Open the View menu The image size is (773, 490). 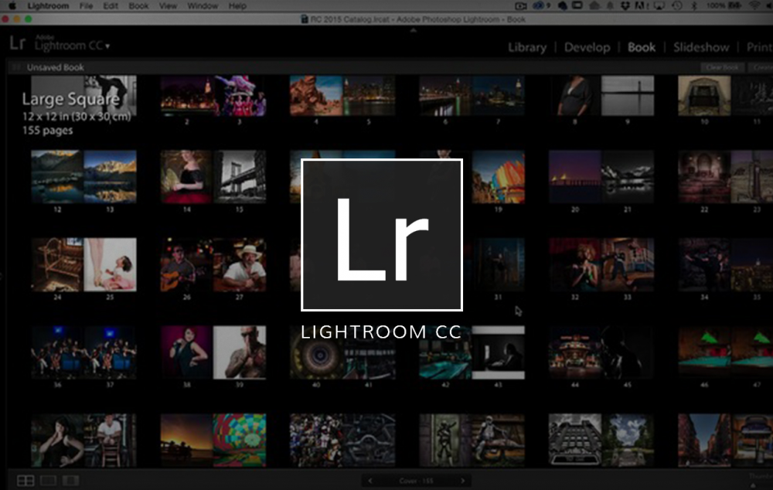point(168,6)
